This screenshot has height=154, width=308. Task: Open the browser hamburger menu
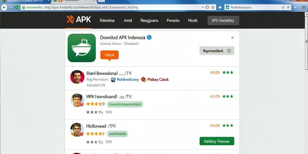[303, 8]
